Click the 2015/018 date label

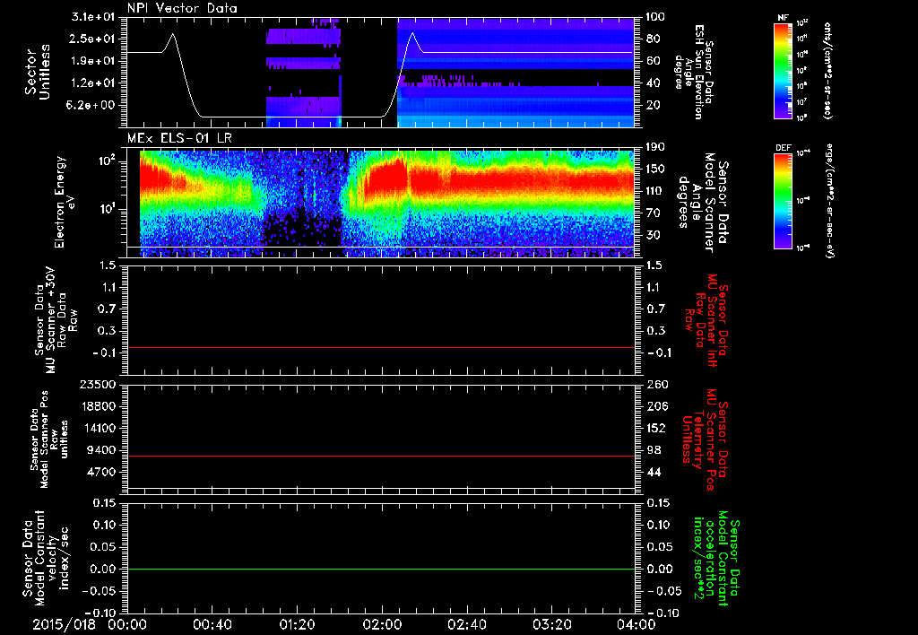[x=64, y=624]
